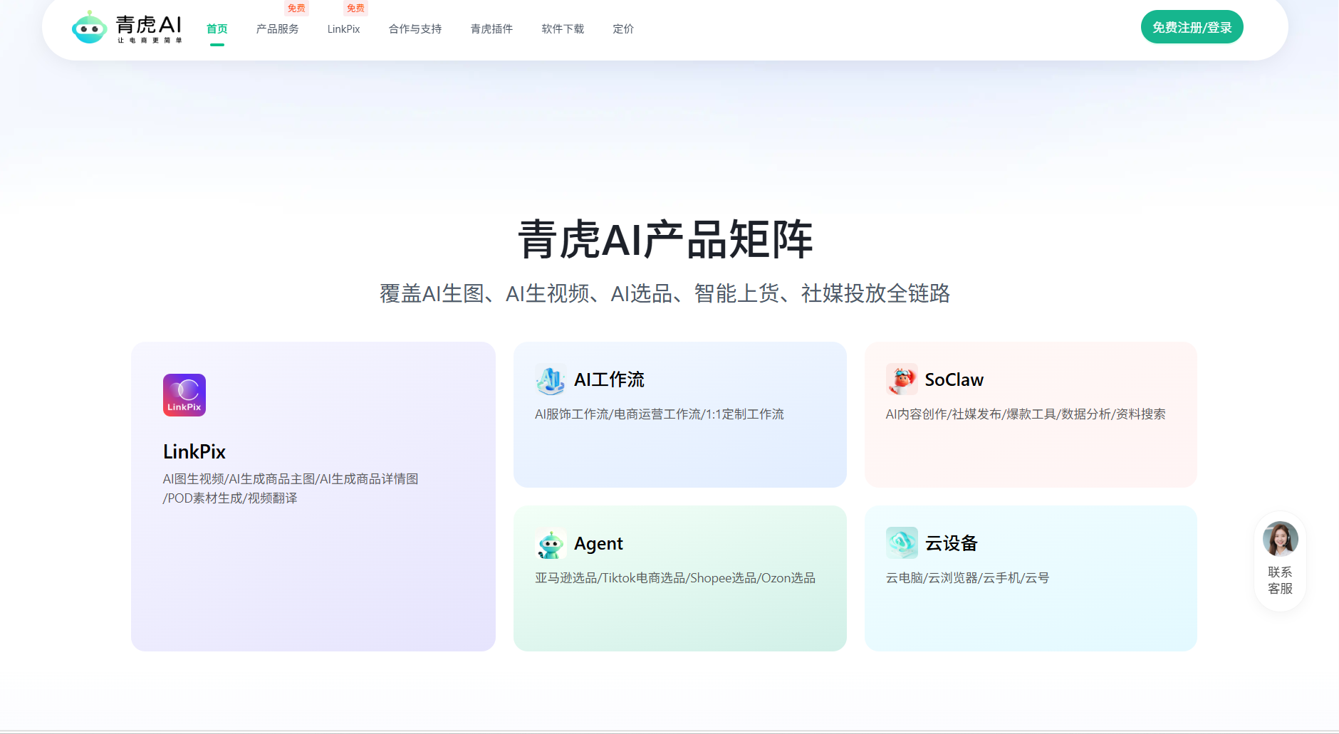The width and height of the screenshot is (1339, 734).
Task: Open the 云设备 card title
Action: tap(952, 543)
